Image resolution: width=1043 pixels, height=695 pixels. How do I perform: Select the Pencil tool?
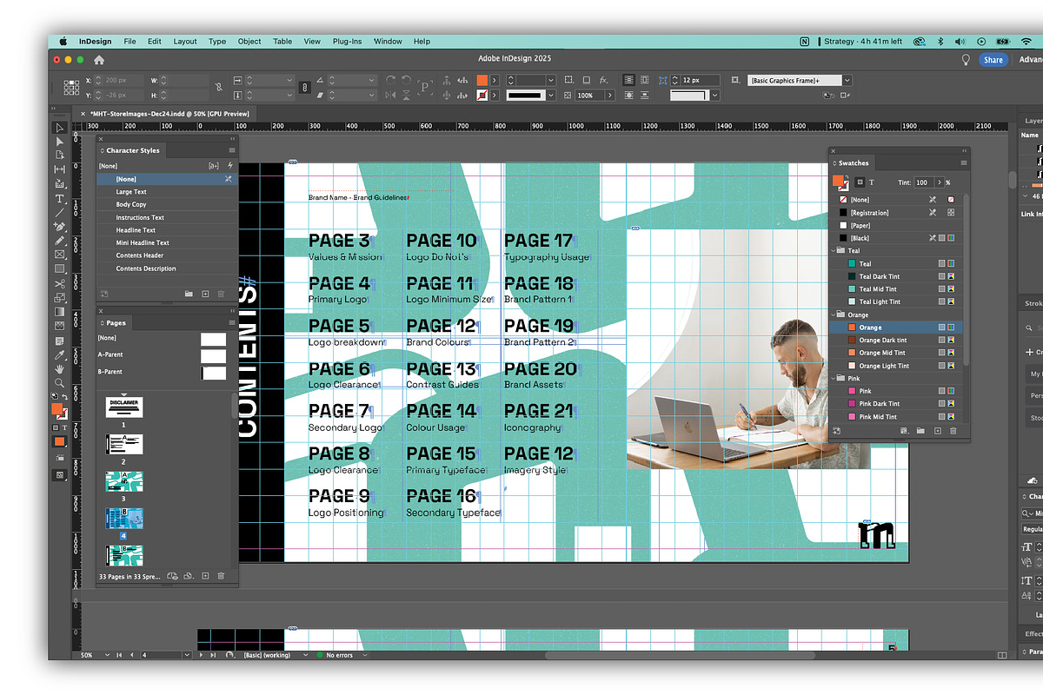[x=59, y=241]
